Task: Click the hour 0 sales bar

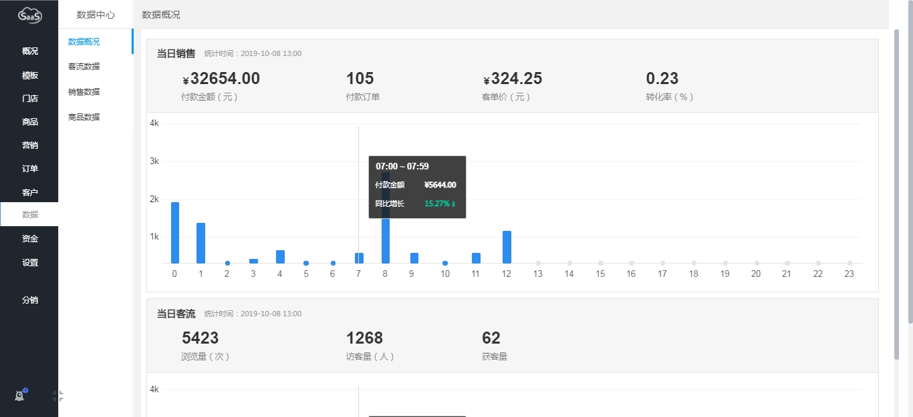Action: [x=175, y=233]
